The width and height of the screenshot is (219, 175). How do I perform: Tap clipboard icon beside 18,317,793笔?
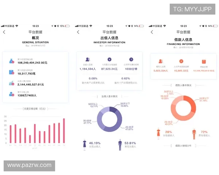(12, 72)
